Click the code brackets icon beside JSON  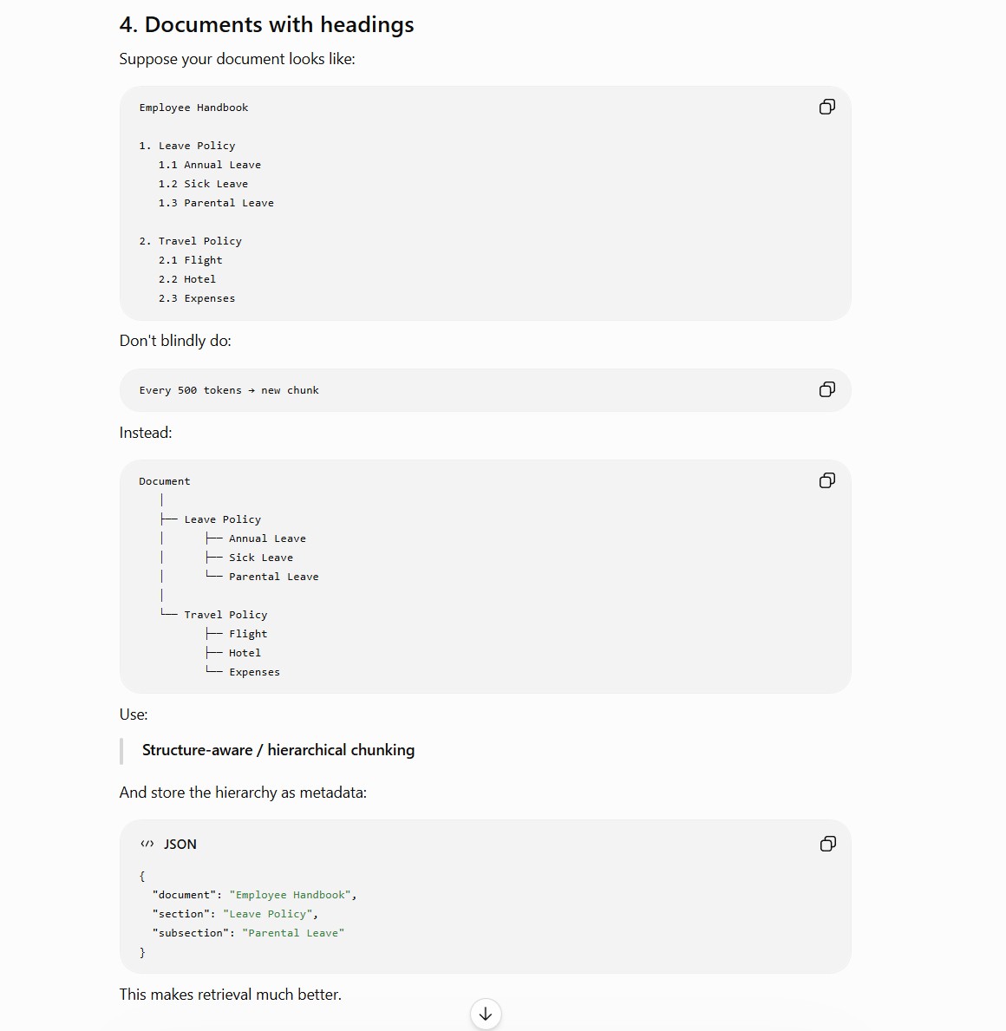(147, 844)
